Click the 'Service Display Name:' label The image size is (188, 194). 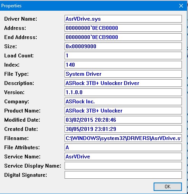[x=32, y=166]
